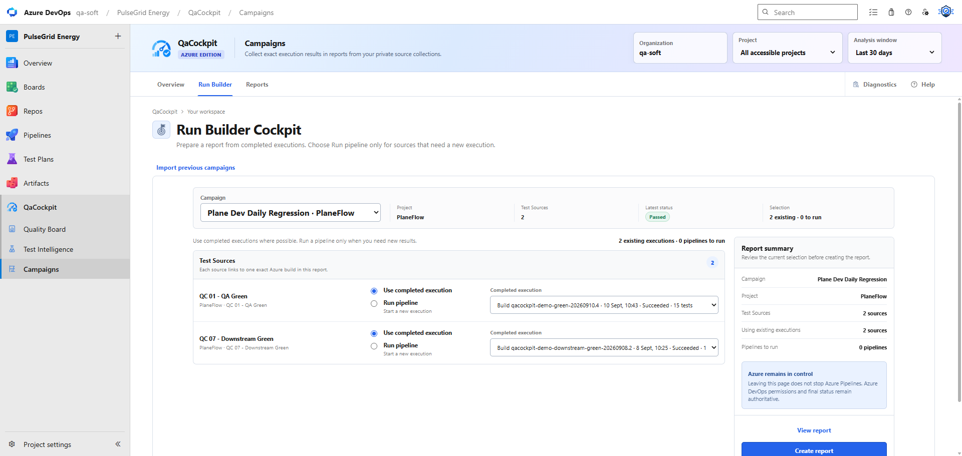The height and width of the screenshot is (456, 962).
Task: Click the plus icon next to PulseGrid Energy
Action: [118, 36]
